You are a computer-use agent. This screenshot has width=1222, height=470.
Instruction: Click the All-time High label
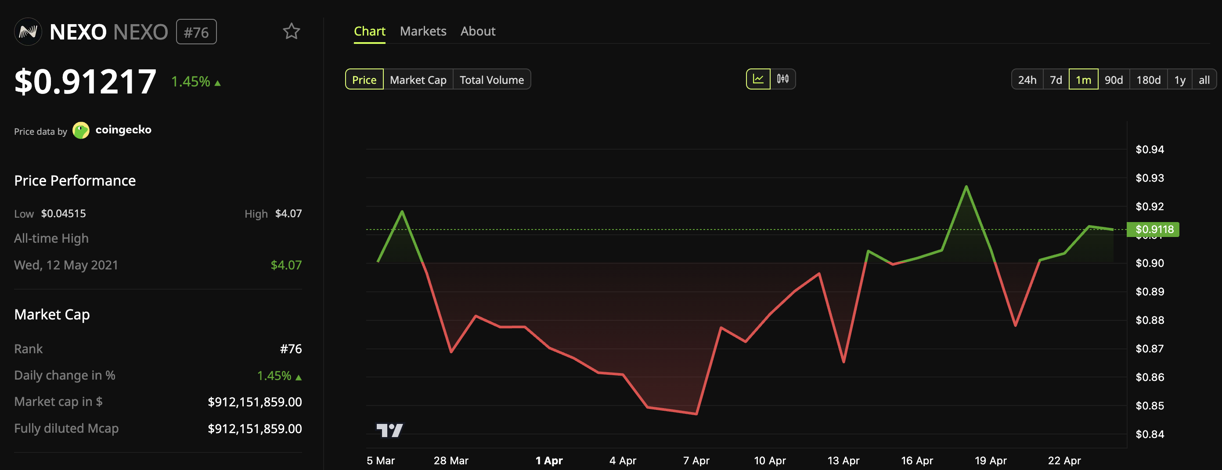tap(51, 239)
